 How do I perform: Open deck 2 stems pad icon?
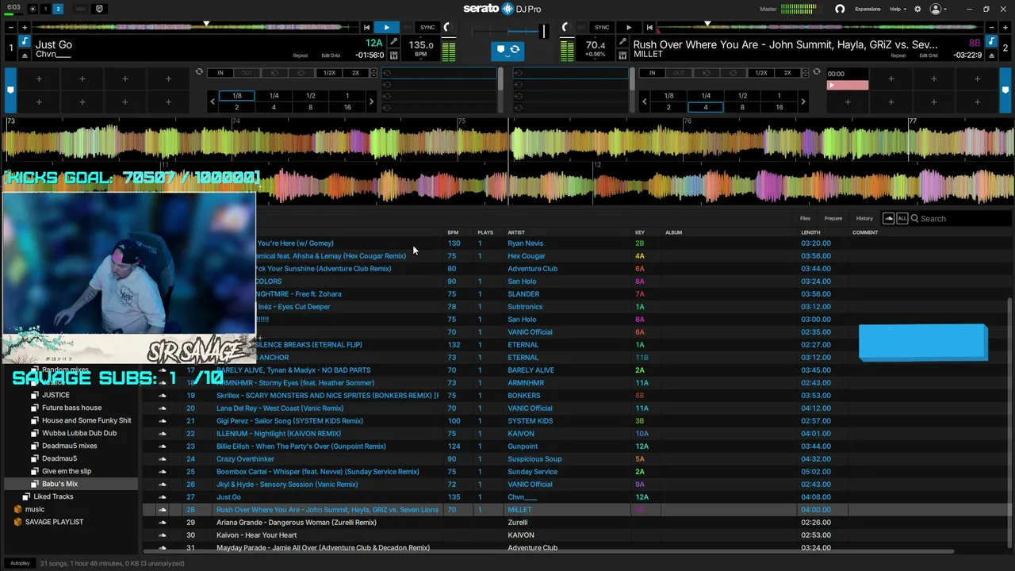(x=622, y=55)
